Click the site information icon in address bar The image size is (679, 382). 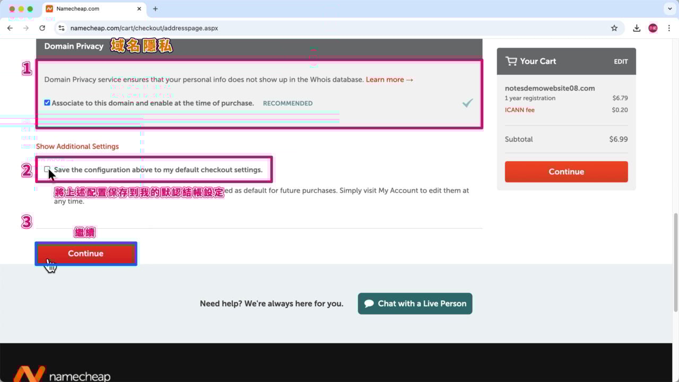pos(62,28)
